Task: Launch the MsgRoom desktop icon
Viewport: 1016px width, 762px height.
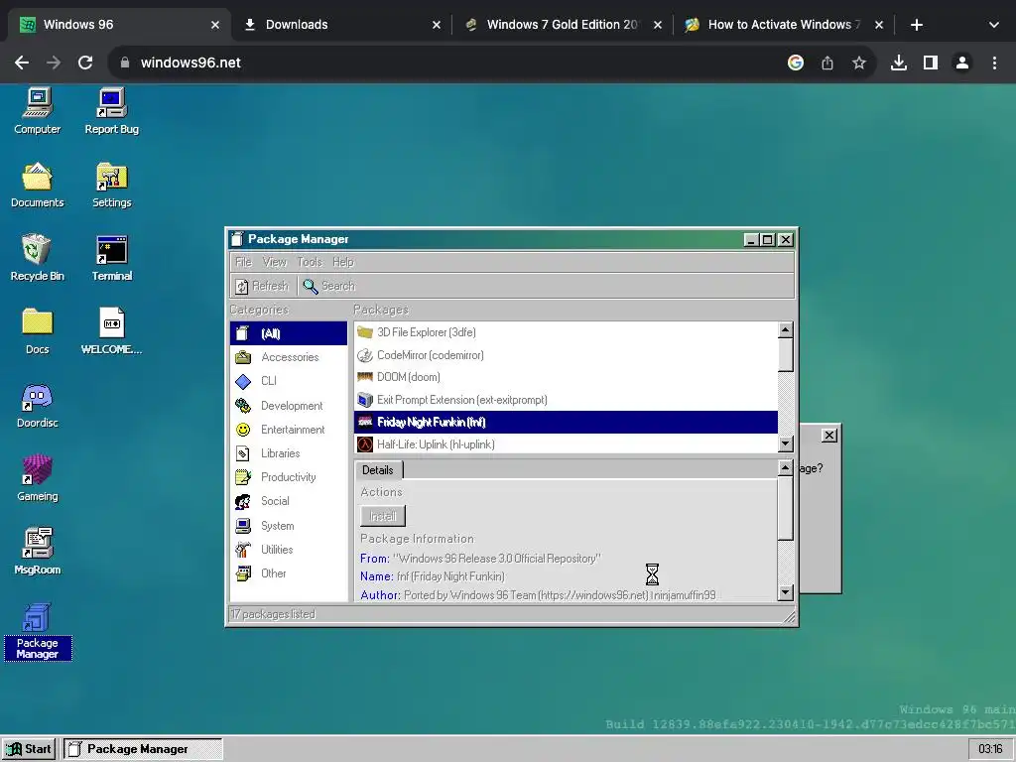Action: [38, 552]
